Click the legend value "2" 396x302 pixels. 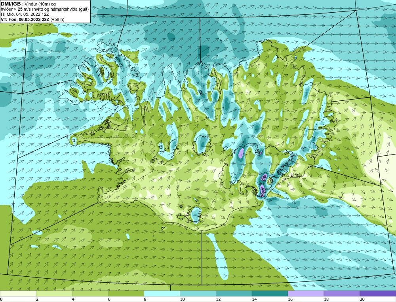tap(37, 299)
